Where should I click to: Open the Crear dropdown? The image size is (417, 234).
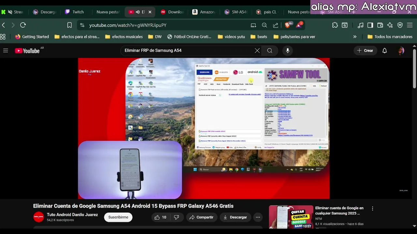pos(365,50)
